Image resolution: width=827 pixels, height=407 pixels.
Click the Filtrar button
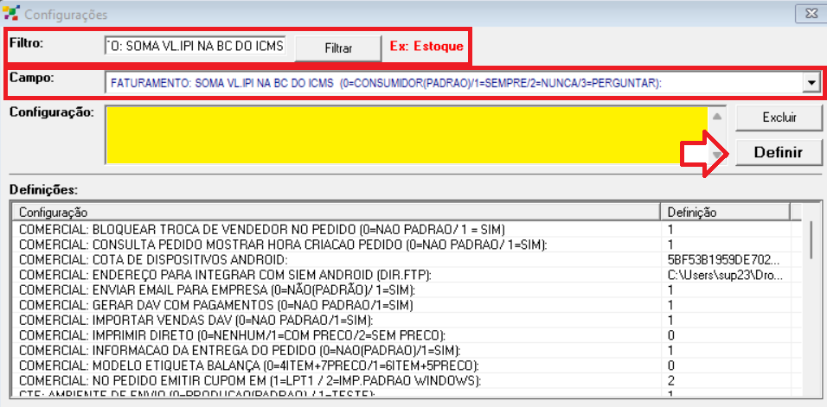(x=338, y=48)
